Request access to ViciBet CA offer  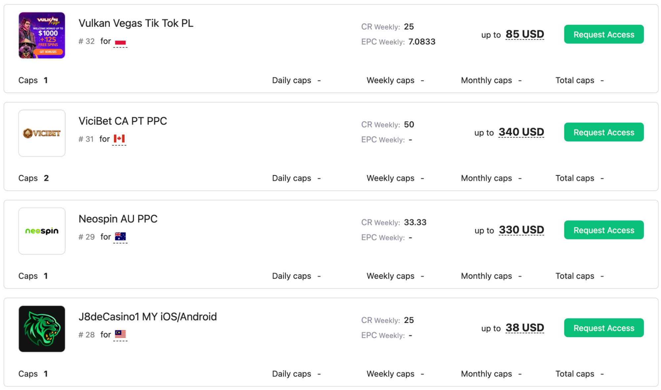[604, 132]
